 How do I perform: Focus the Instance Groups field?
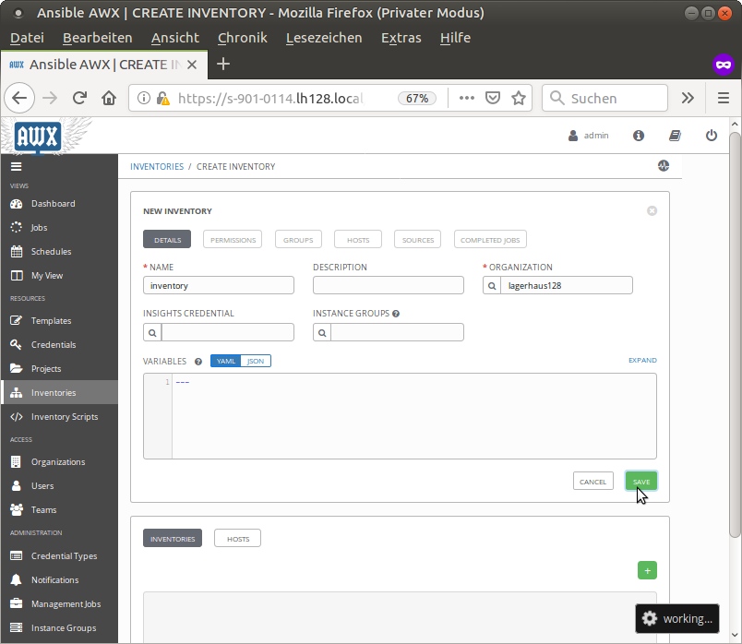pyautogui.click(x=397, y=333)
